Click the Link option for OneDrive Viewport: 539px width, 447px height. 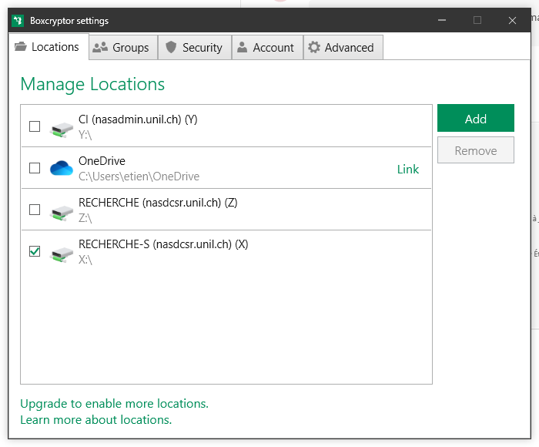point(407,169)
